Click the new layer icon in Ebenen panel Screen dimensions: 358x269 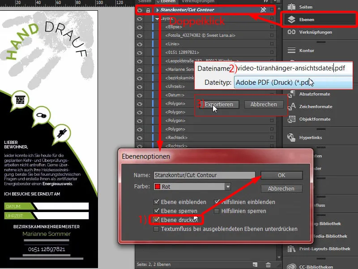coord(255,265)
